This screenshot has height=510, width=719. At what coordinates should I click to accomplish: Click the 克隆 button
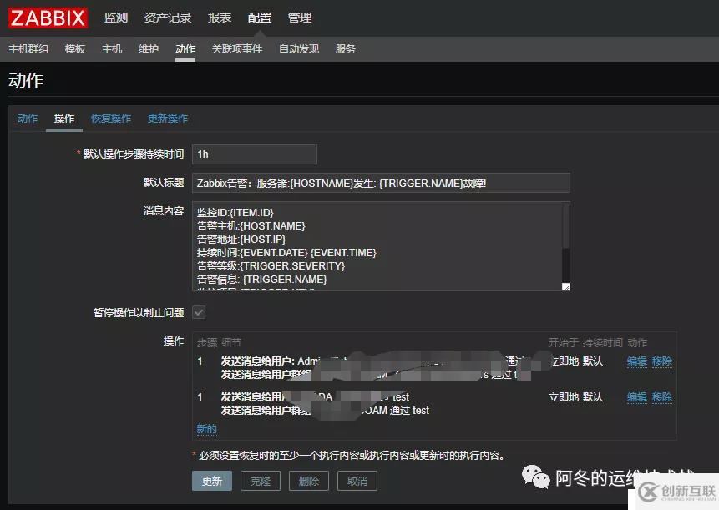point(261,481)
